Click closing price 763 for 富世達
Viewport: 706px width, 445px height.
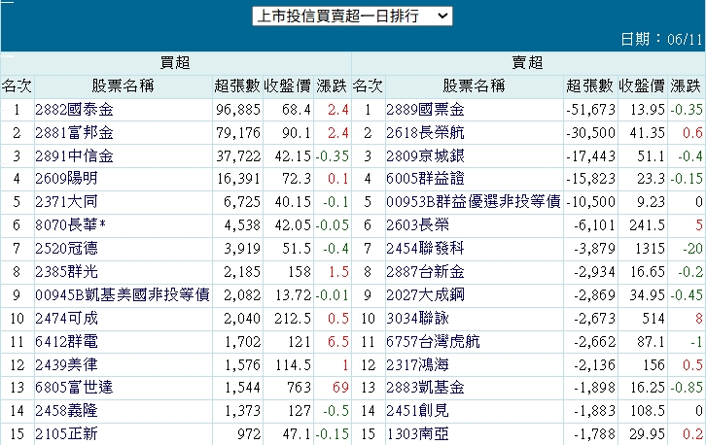click(x=299, y=388)
